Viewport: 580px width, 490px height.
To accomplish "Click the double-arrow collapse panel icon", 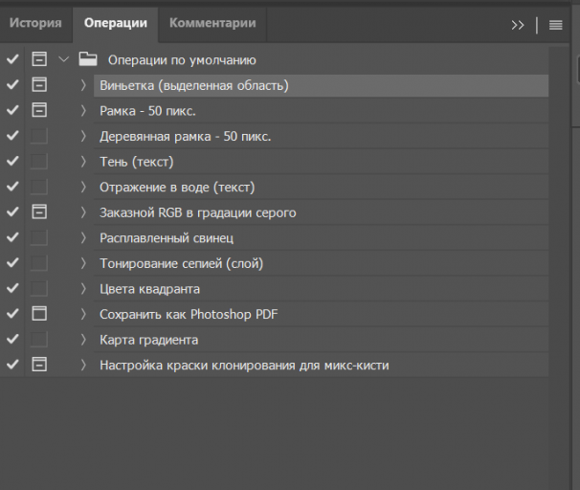I will click(x=518, y=25).
